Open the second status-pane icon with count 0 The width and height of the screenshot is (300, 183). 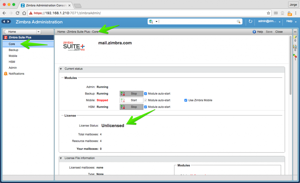click(x=295, y=47)
